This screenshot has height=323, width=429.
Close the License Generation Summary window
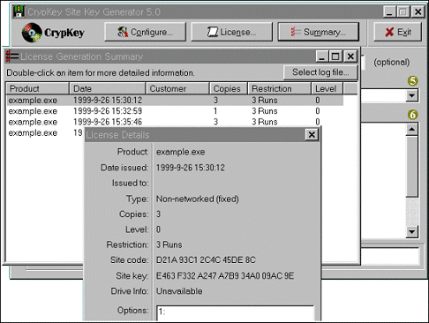click(350, 56)
